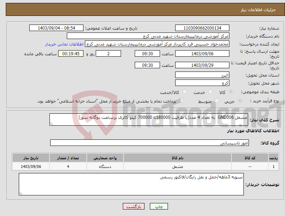Click the need date cell 1403/09/06
285x216 pixels.
coord(31,167)
